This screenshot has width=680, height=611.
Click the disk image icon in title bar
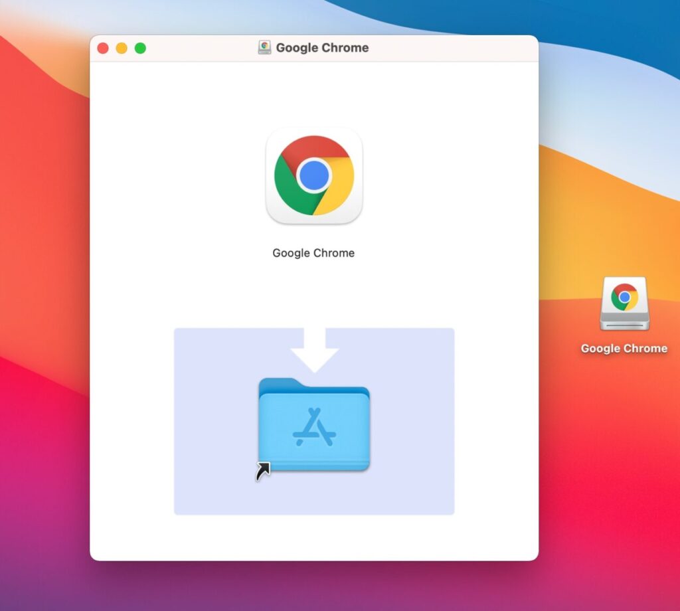pos(265,48)
